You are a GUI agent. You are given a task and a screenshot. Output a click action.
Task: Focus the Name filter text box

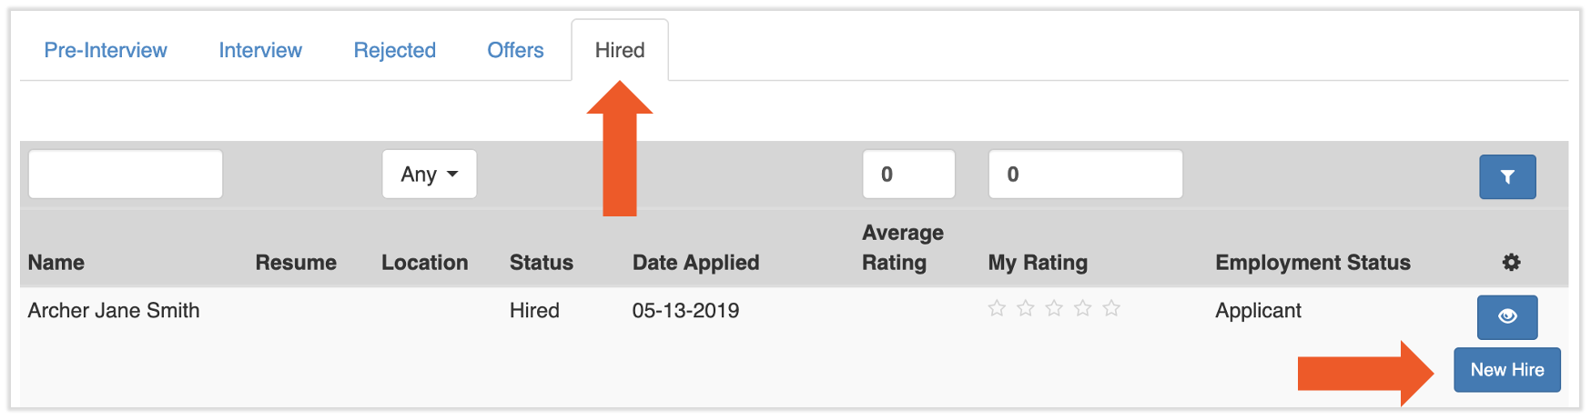click(126, 175)
